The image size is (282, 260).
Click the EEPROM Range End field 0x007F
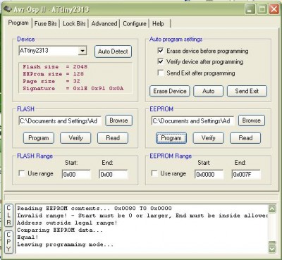(246, 174)
